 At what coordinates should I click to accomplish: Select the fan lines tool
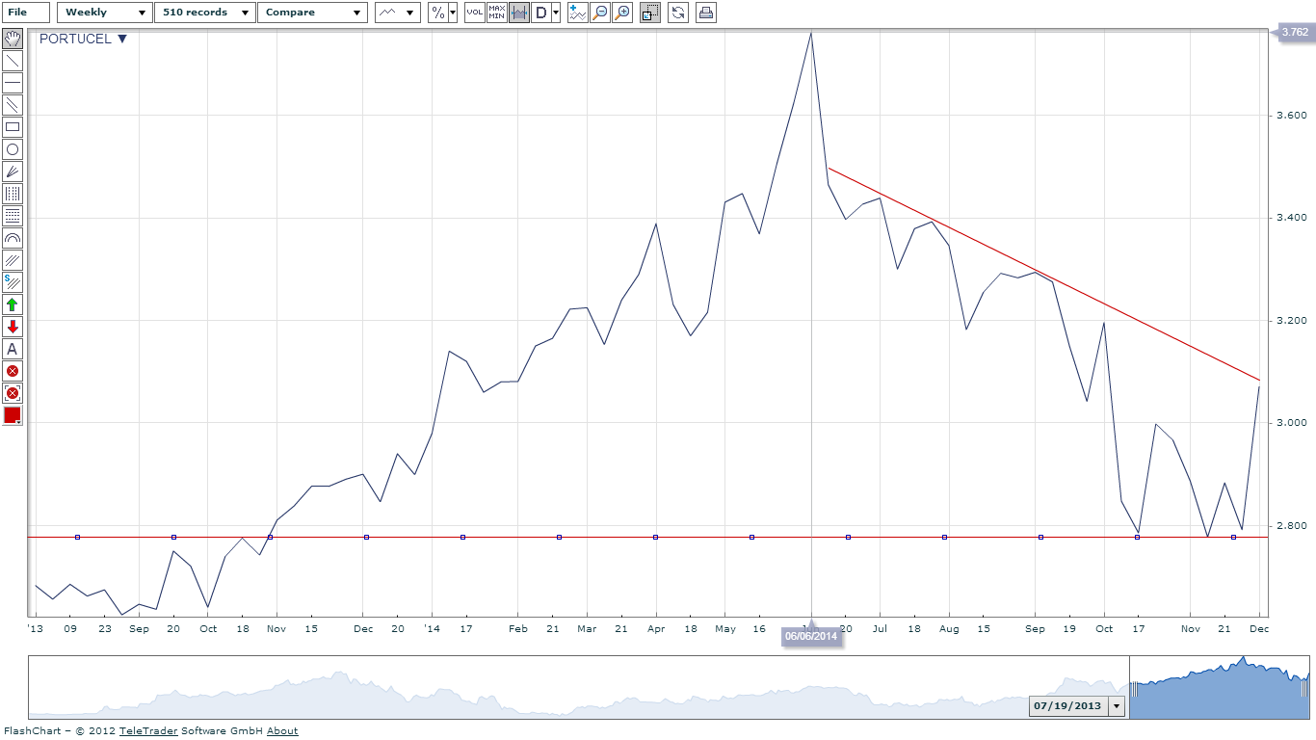pos(13,172)
